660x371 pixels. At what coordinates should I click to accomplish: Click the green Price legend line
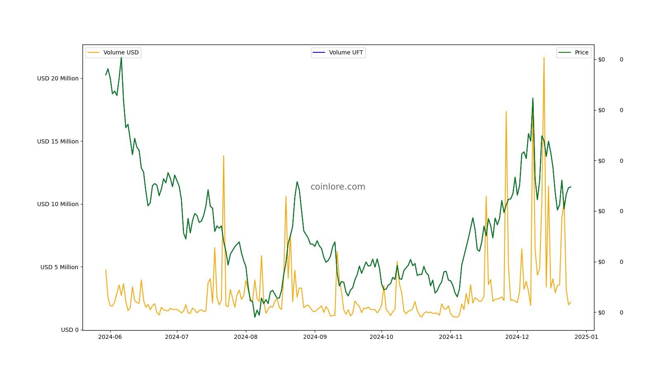(565, 52)
